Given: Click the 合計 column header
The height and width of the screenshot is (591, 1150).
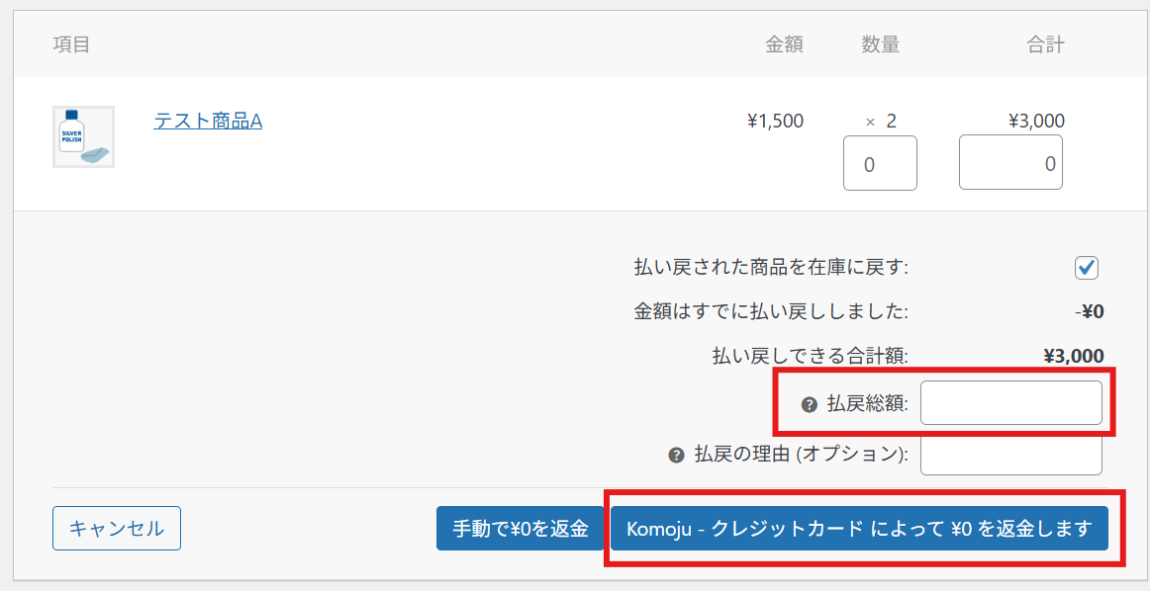Looking at the screenshot, I should click(1046, 43).
